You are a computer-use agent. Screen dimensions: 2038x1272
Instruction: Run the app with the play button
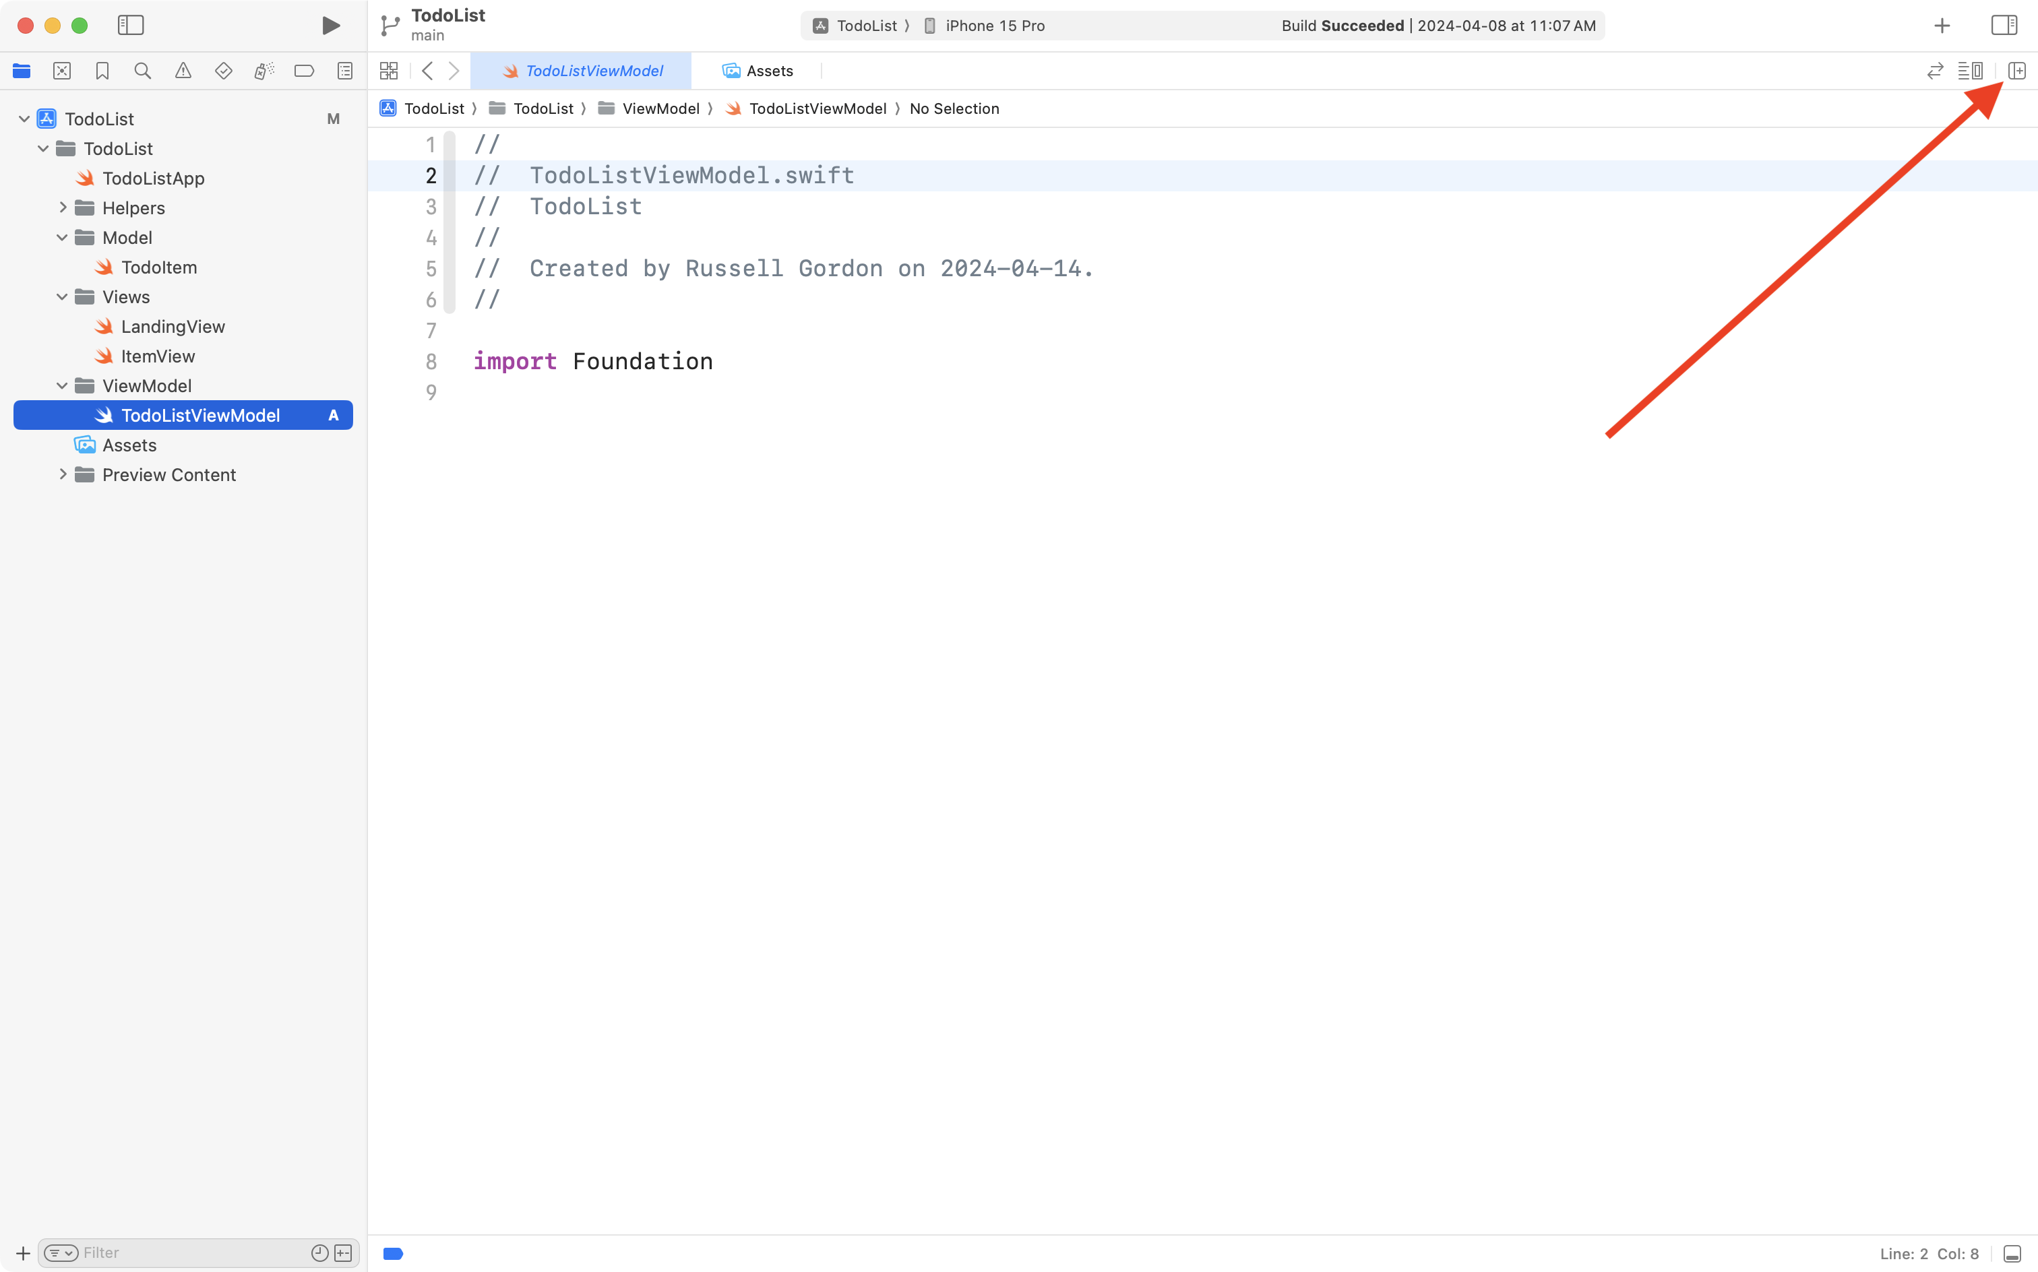click(330, 25)
